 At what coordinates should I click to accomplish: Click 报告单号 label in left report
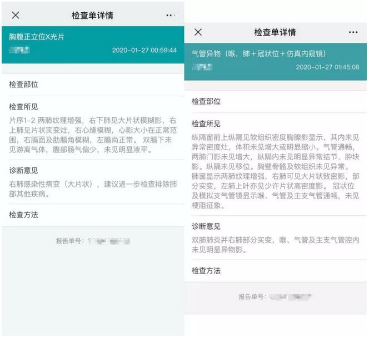69,241
